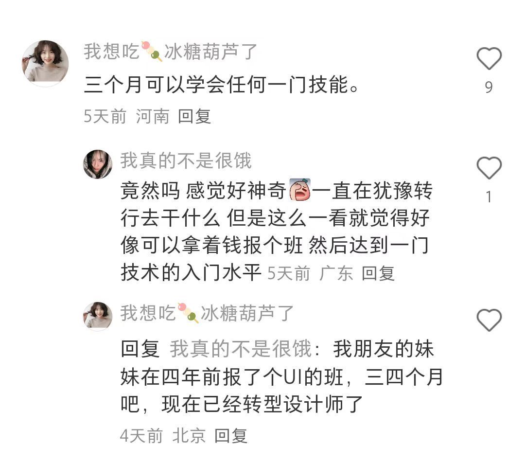The image size is (525, 464).
Task: Tap the like count 1 on the second comment
Action: (489, 196)
